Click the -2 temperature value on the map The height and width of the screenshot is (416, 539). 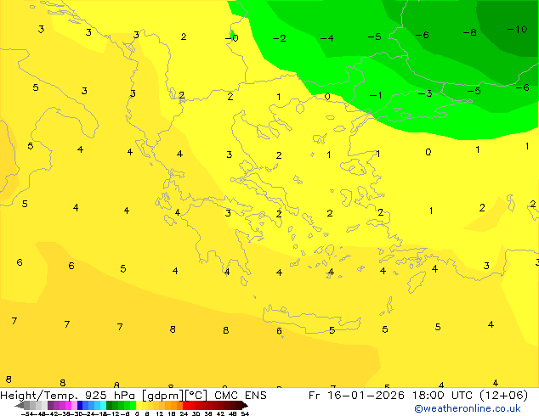(x=279, y=38)
